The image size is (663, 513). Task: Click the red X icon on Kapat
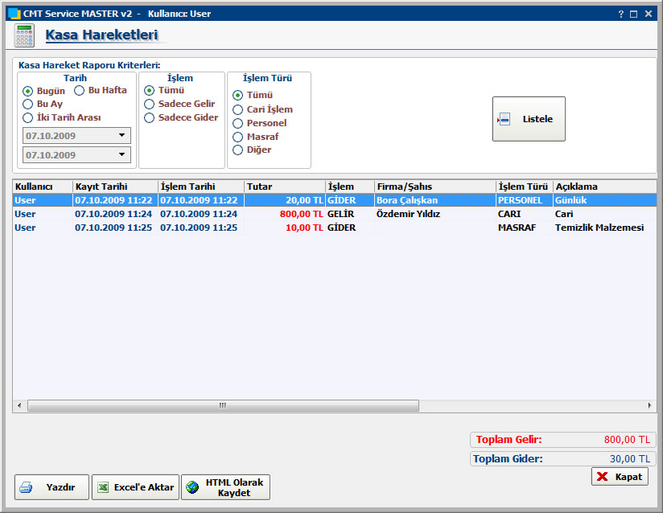[x=603, y=477]
